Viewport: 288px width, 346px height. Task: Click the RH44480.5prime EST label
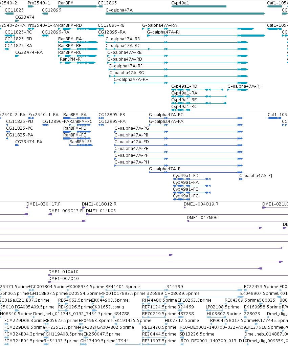pyautogui.click(x=159, y=300)
